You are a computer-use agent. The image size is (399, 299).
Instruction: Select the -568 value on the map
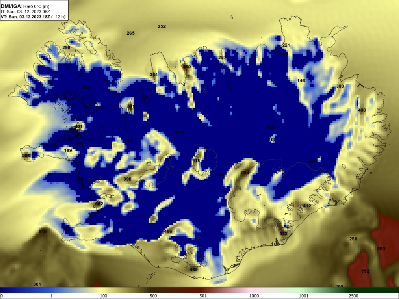click(x=128, y=141)
